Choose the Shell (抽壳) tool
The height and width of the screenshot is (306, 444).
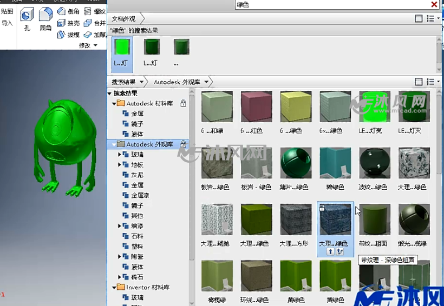[x=68, y=23]
